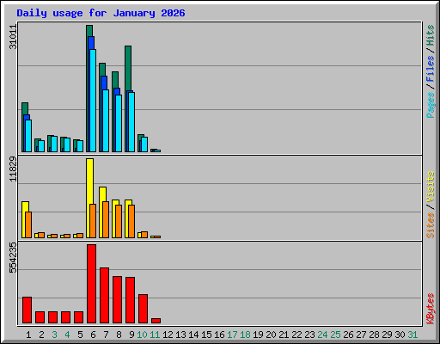Click the 31011 hits axis value
Screen dimensions: 440x344
point(13,37)
